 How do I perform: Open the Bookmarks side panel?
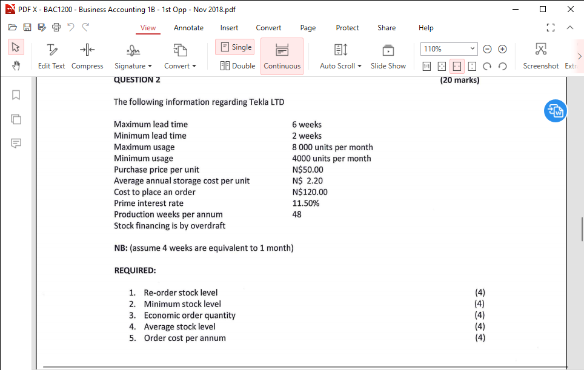click(x=16, y=95)
